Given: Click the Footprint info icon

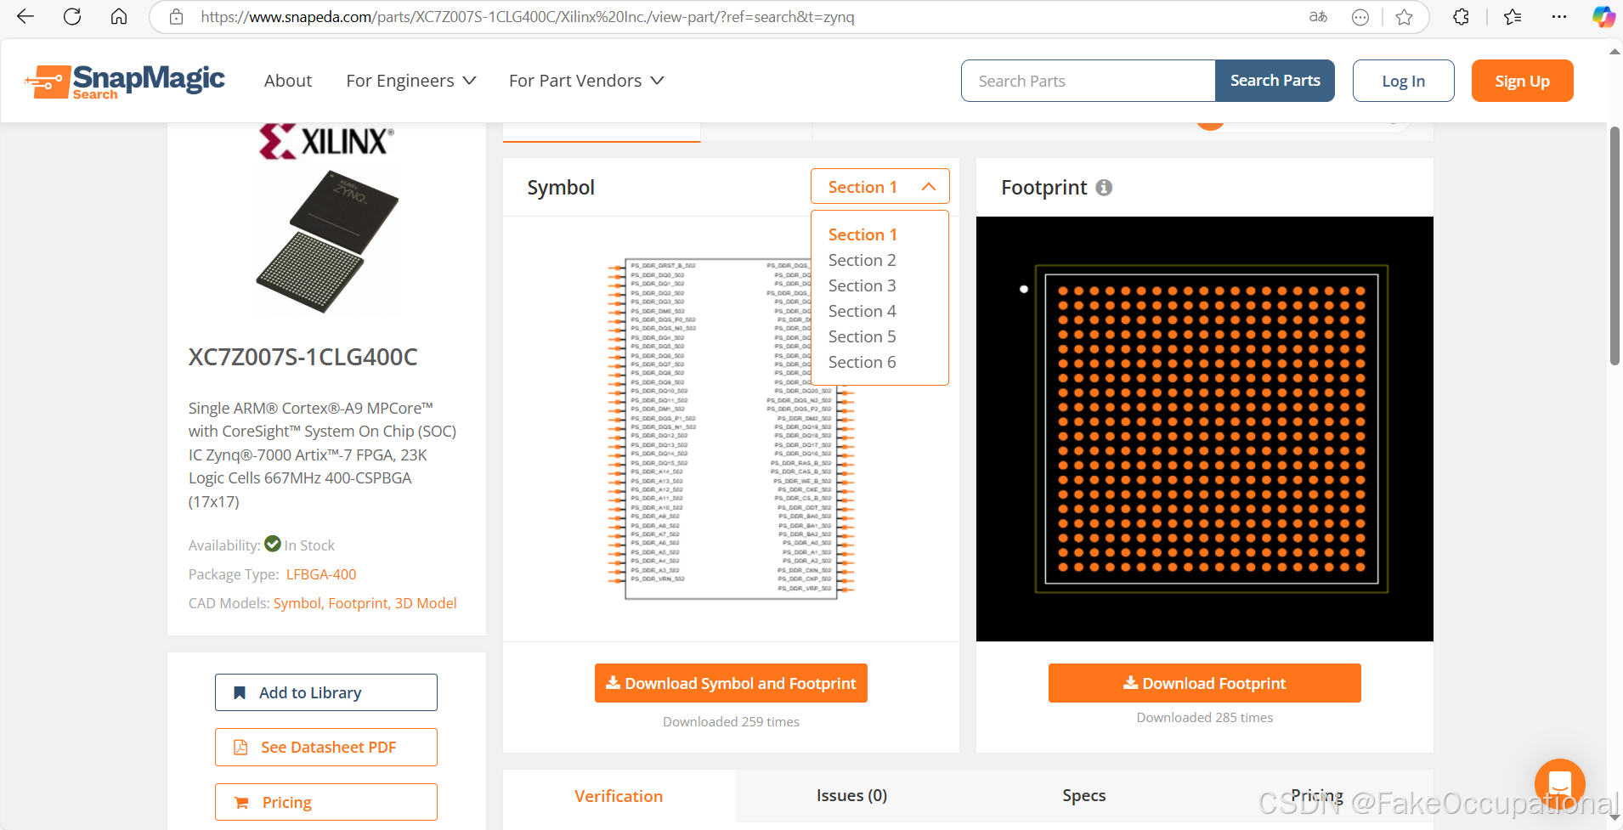Looking at the screenshot, I should (x=1104, y=187).
